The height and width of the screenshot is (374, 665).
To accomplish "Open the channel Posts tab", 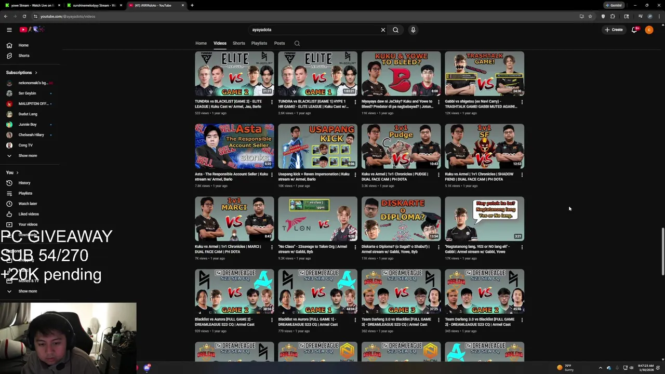I will click(280, 43).
